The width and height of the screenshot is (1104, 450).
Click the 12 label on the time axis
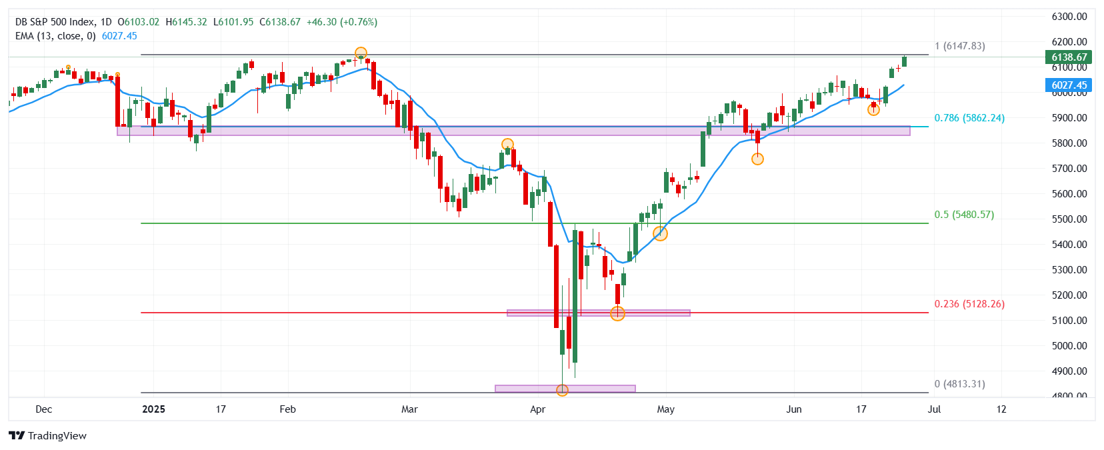[1001, 409]
